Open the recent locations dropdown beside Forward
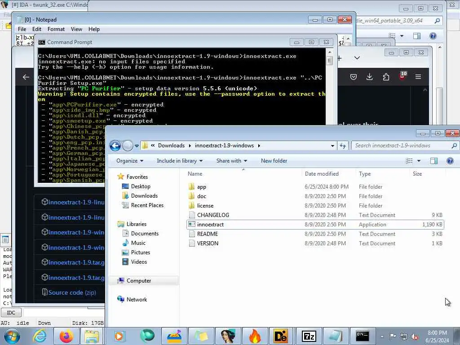 137,146
